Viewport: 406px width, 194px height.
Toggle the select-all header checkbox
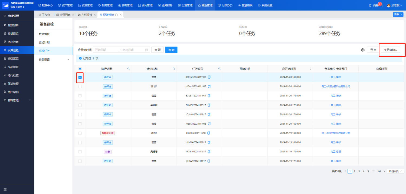click(80, 69)
